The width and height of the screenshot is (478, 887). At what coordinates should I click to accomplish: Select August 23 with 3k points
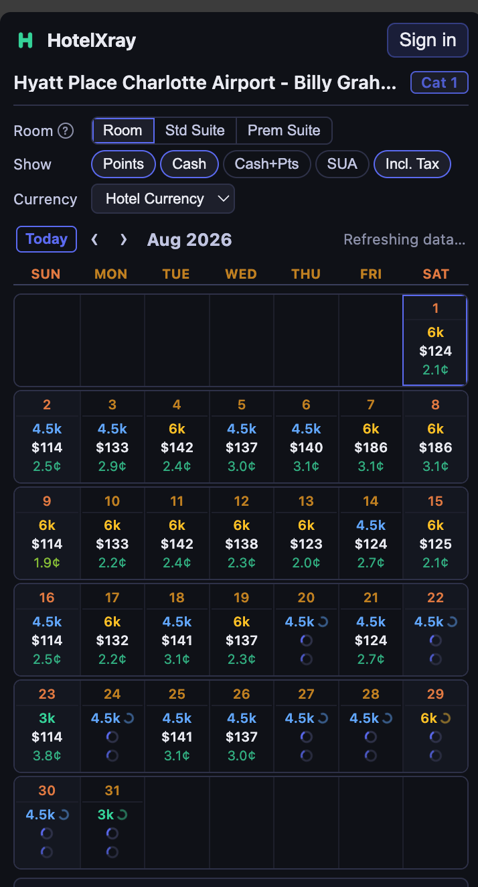pos(47,726)
